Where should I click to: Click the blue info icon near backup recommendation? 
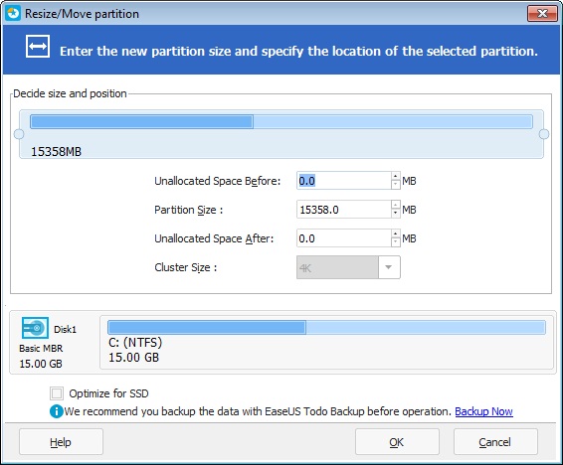[x=57, y=411]
